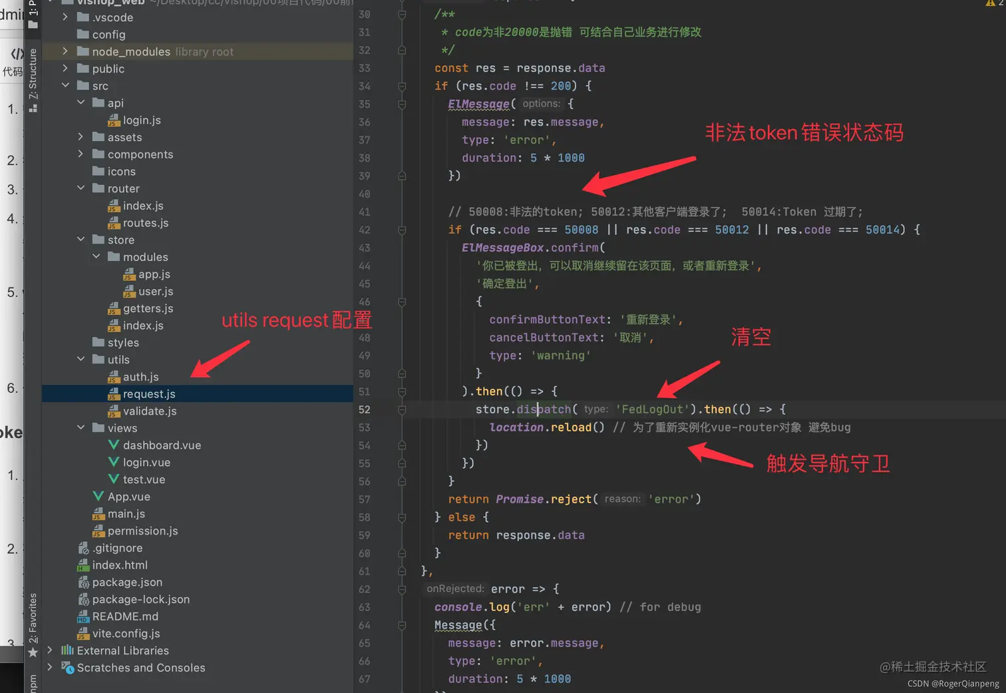Expand the assets folder arrow
Viewport: 1006px width, 693px height.
pos(81,137)
